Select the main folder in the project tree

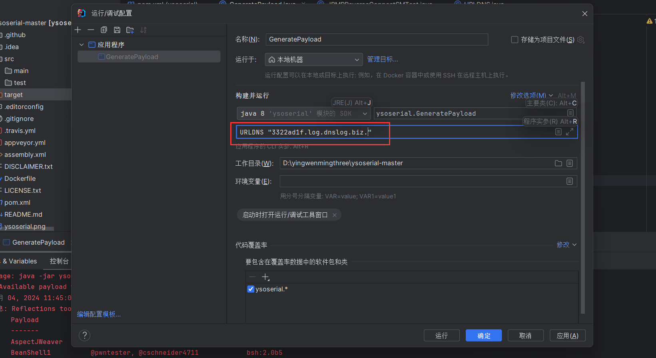(21, 71)
